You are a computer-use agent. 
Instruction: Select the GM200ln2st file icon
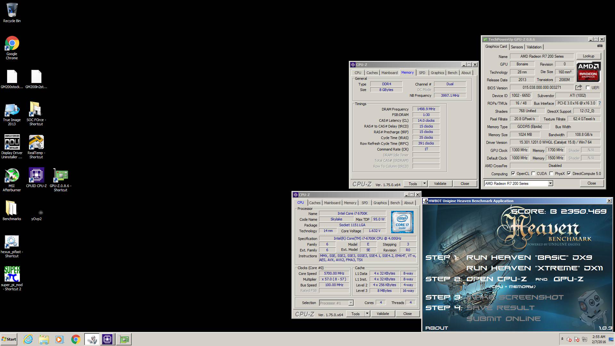(x=36, y=79)
